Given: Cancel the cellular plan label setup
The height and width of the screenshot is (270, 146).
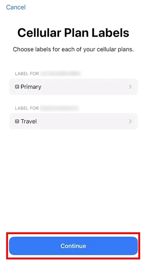Looking at the screenshot, I should coord(16,7).
